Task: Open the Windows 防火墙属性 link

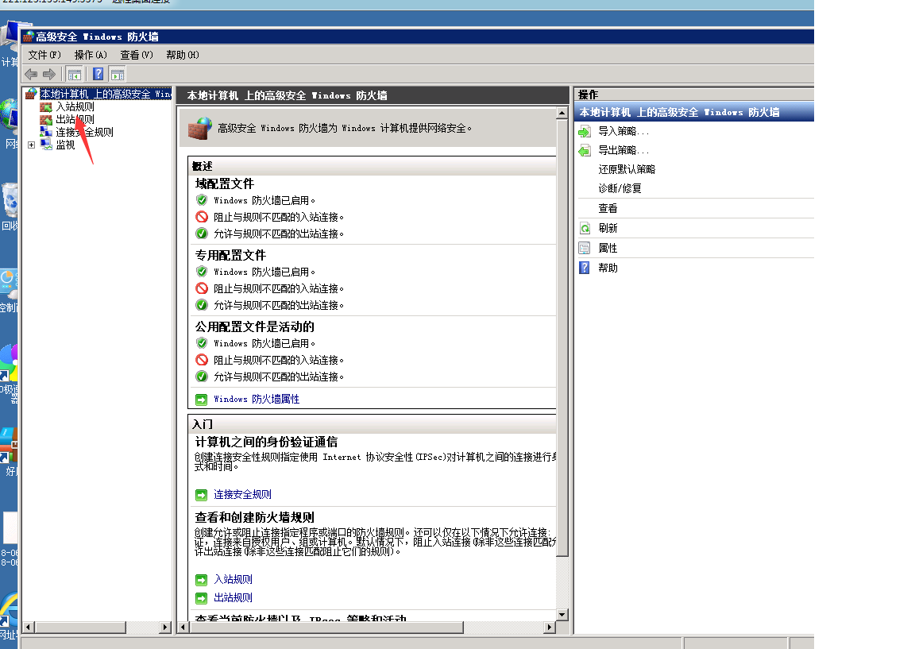Action: point(257,400)
